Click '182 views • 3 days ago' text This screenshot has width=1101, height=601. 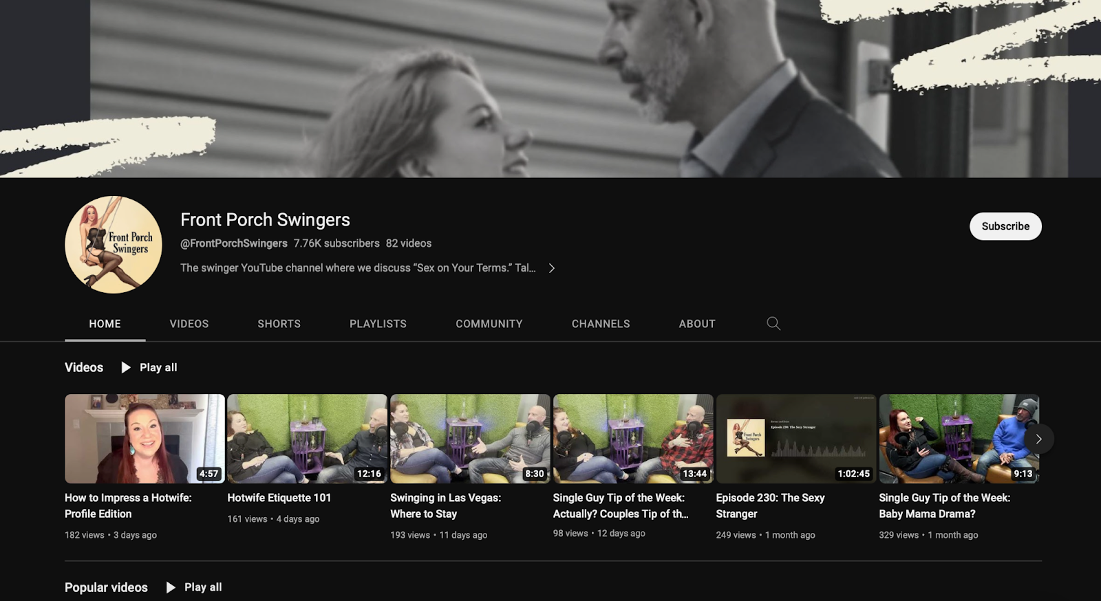pyautogui.click(x=111, y=535)
